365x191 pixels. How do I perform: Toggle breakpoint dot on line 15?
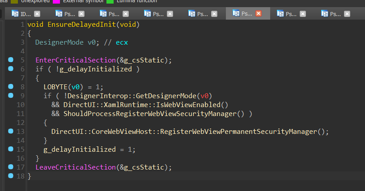pos(11,149)
